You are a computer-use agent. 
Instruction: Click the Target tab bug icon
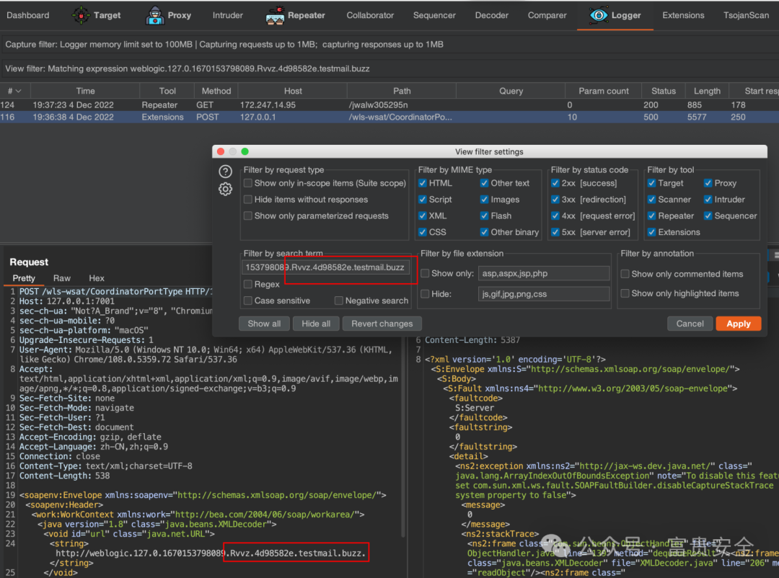(81, 15)
